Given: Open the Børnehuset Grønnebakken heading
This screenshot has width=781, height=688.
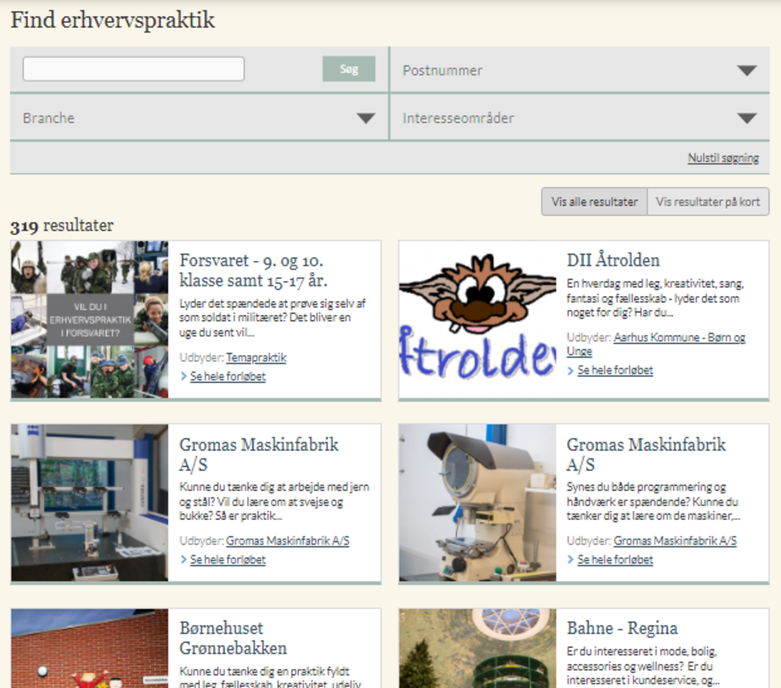Looking at the screenshot, I should (x=233, y=638).
